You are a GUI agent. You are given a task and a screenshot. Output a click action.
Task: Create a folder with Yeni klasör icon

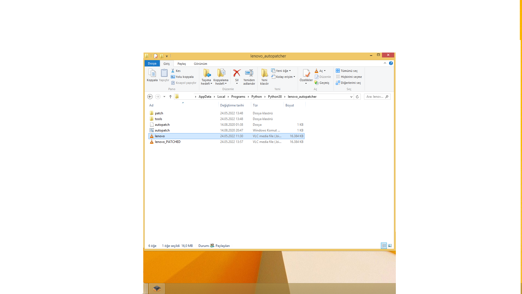264,73
